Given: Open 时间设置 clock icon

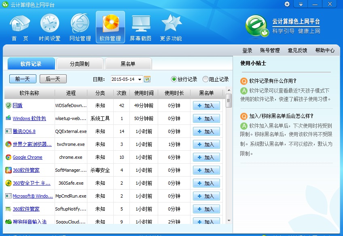Looking at the screenshot, I should coord(50,27).
